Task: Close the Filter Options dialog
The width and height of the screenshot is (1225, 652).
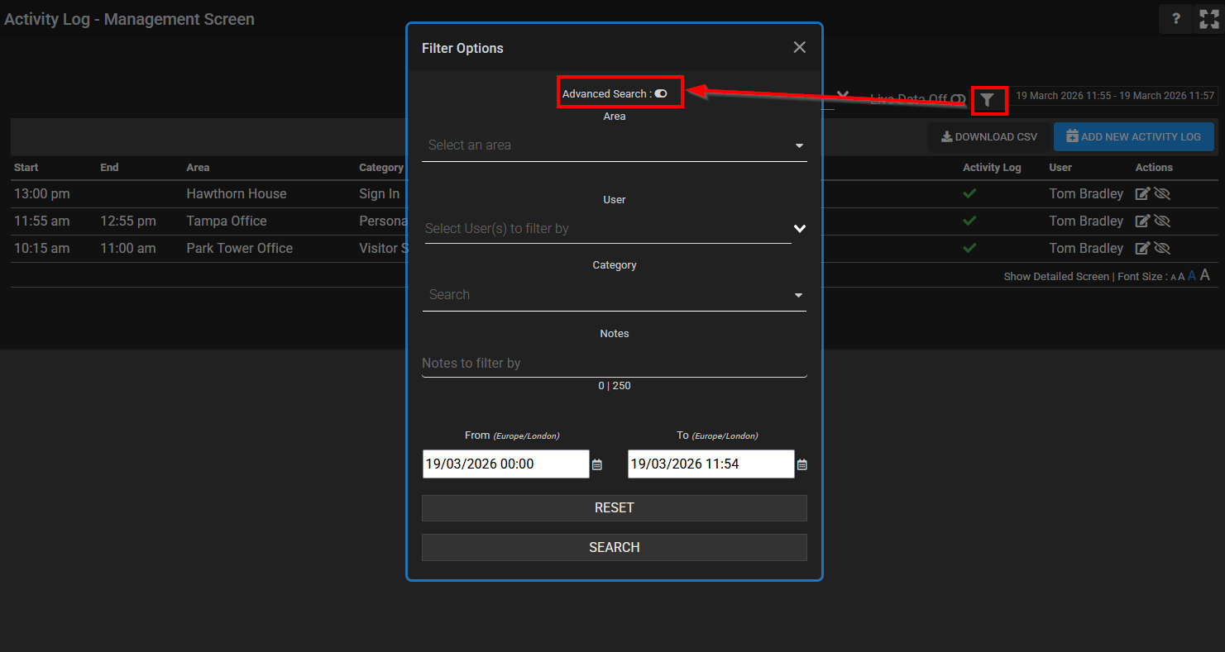Action: pyautogui.click(x=799, y=48)
